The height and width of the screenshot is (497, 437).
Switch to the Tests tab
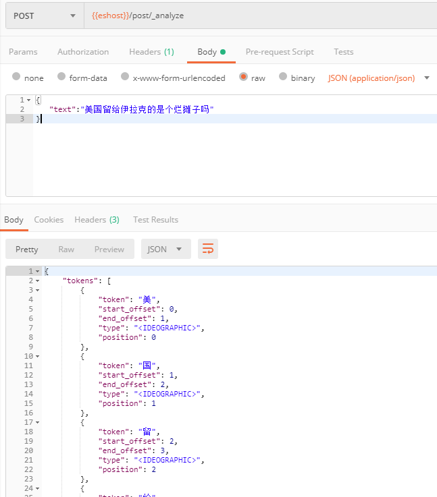pyautogui.click(x=343, y=52)
